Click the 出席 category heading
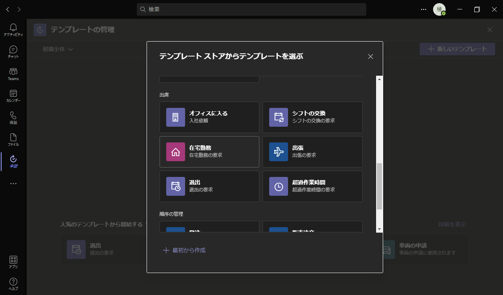Image resolution: width=503 pixels, height=295 pixels. [164, 95]
